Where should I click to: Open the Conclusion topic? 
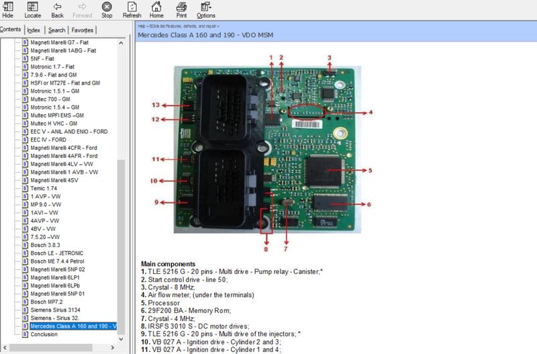click(44, 334)
